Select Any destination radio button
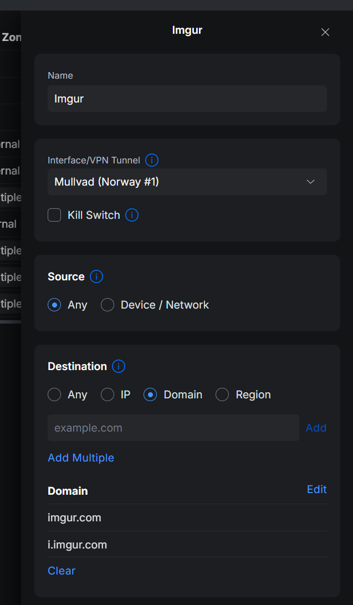 pyautogui.click(x=54, y=394)
